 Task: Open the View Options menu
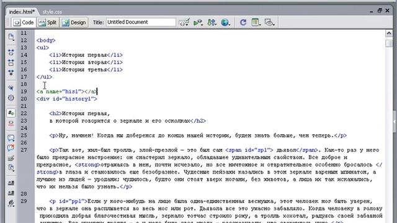coord(256,22)
